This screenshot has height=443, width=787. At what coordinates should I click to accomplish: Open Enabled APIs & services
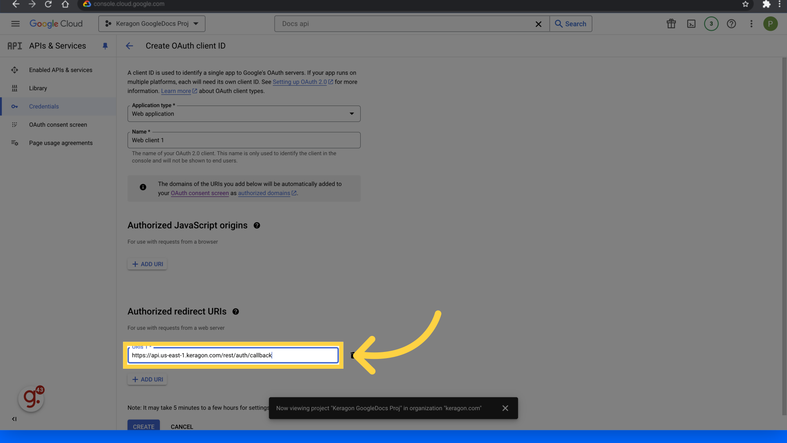pyautogui.click(x=61, y=70)
